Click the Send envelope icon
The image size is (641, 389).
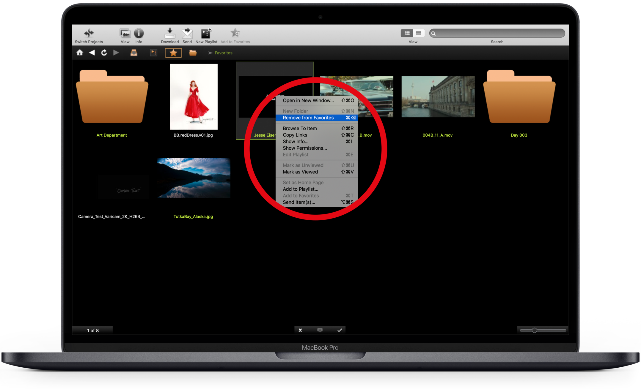pos(187,33)
